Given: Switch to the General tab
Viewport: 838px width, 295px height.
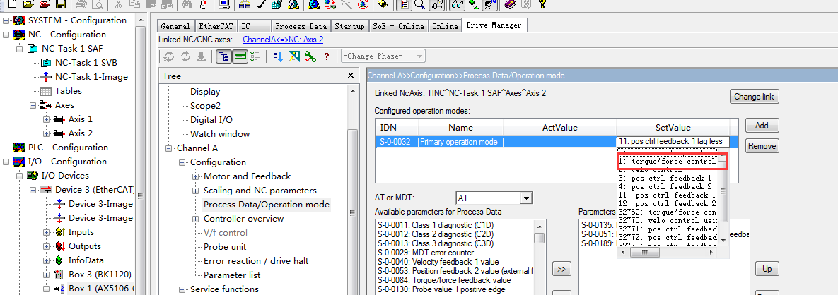Looking at the screenshot, I should 175,26.
